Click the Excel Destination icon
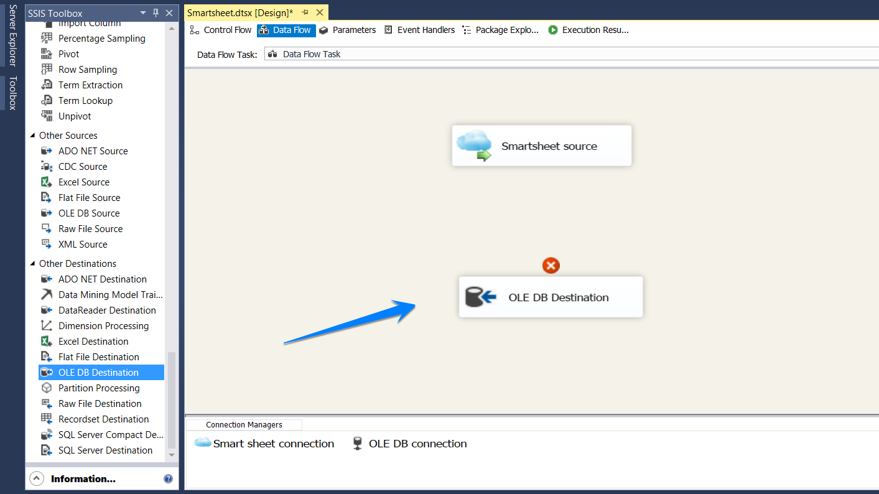This screenshot has width=879, height=494. 47,341
